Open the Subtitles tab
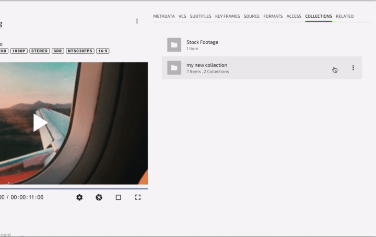 point(201,16)
